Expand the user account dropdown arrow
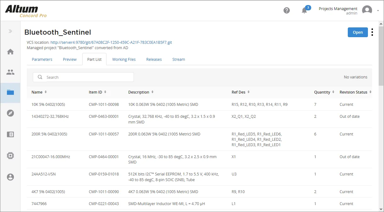Image resolution: width=384 pixels, height=212 pixels. 378,11
